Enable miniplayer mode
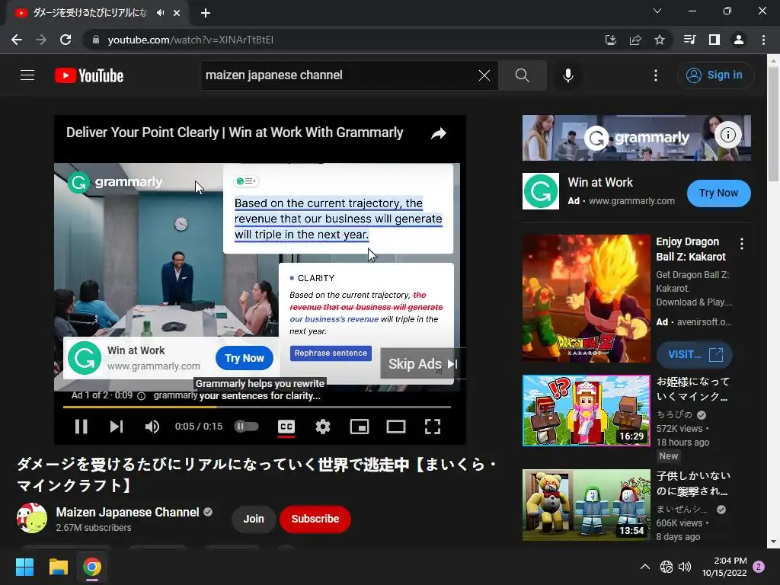The image size is (780, 585). pyautogui.click(x=360, y=427)
